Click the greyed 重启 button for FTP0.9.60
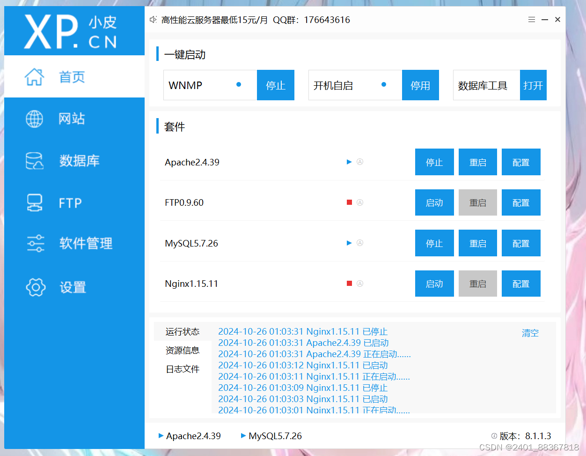This screenshot has width=586, height=456. tap(478, 202)
